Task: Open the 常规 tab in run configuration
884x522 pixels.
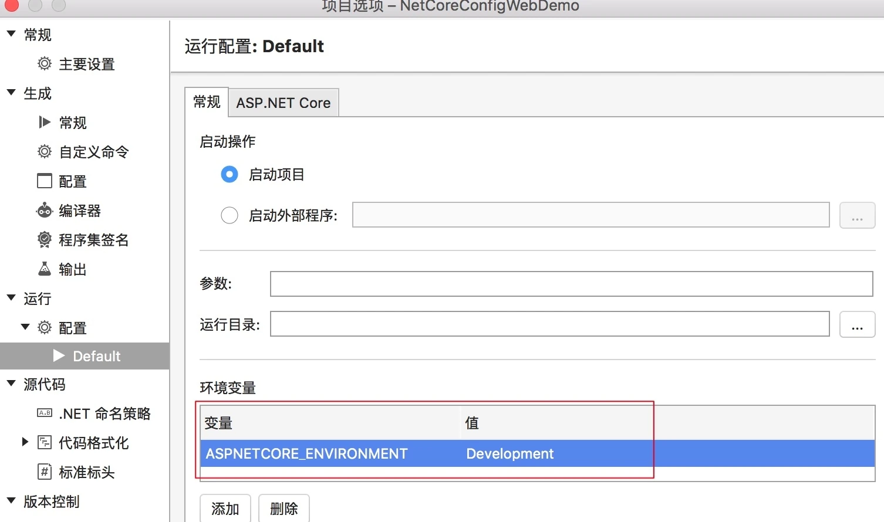Action: 207,102
